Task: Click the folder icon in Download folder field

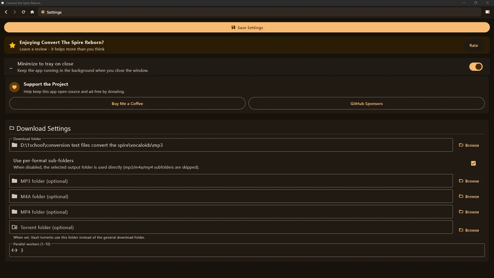Action: [14, 145]
